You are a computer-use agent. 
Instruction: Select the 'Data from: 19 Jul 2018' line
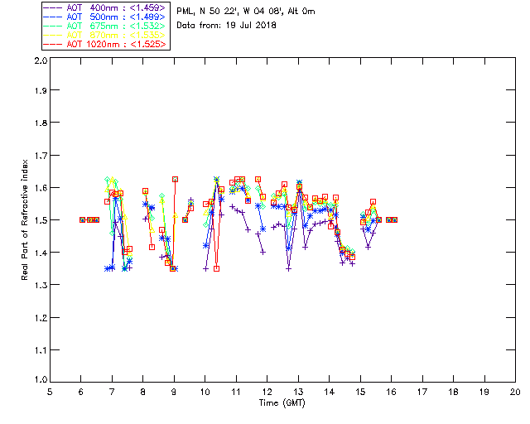coord(226,26)
